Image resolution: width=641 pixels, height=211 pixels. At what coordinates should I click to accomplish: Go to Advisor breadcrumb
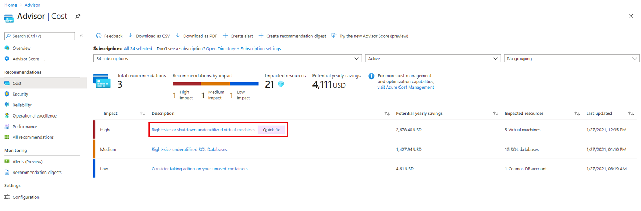point(32,5)
